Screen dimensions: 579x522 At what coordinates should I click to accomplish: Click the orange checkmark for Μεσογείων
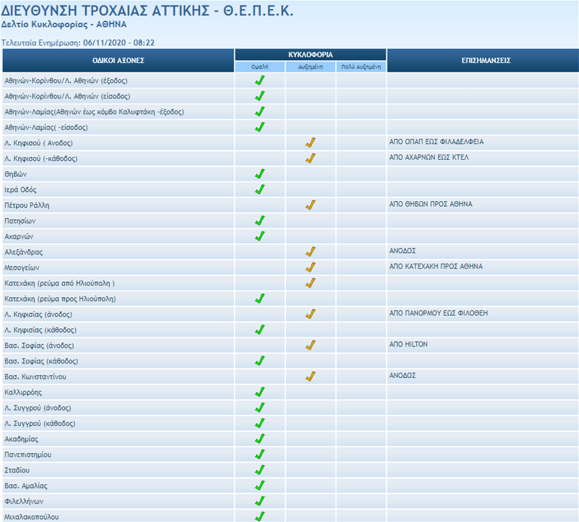click(x=311, y=268)
